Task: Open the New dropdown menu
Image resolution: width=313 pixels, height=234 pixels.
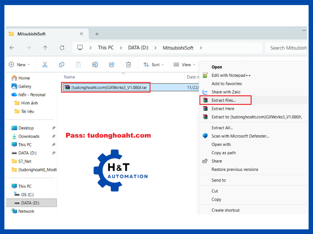Action: point(19,65)
